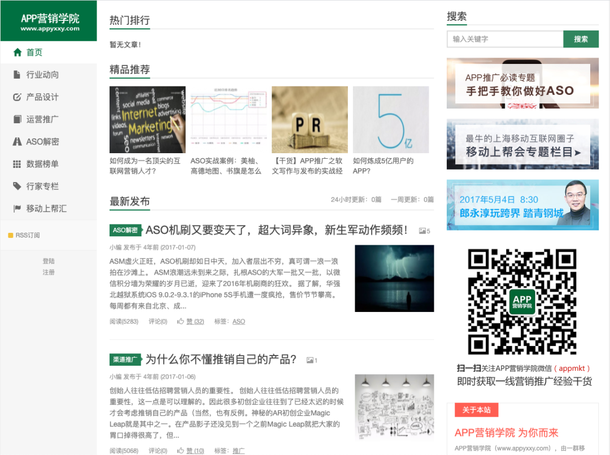The width and height of the screenshot is (610, 455).
Task: Select ASO解密 in the sidebar
Action: (48, 142)
